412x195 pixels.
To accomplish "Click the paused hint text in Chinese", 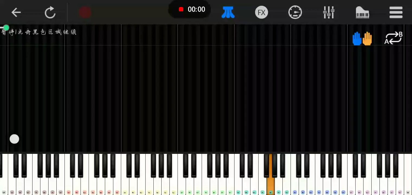I will [x=39, y=32].
